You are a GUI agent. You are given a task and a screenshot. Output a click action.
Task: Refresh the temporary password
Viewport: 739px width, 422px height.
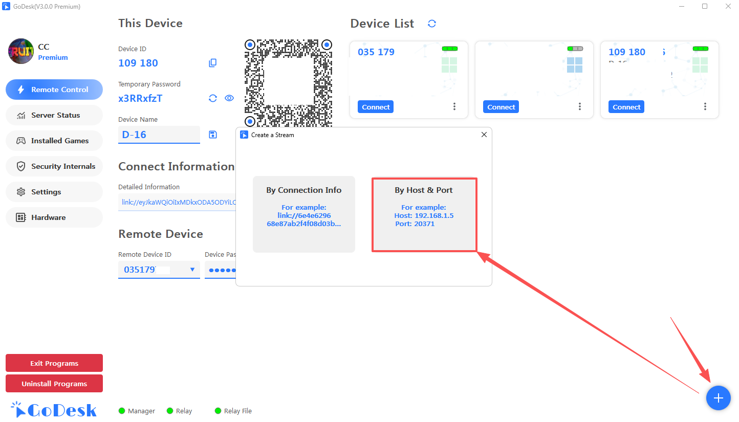point(213,98)
